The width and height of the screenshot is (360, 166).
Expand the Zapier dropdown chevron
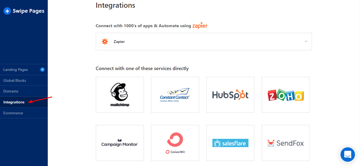[306, 42]
